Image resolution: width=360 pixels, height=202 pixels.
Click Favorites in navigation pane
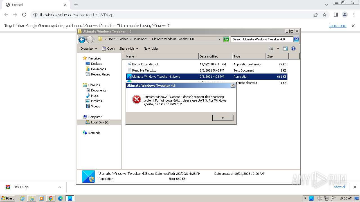[x=94, y=58]
